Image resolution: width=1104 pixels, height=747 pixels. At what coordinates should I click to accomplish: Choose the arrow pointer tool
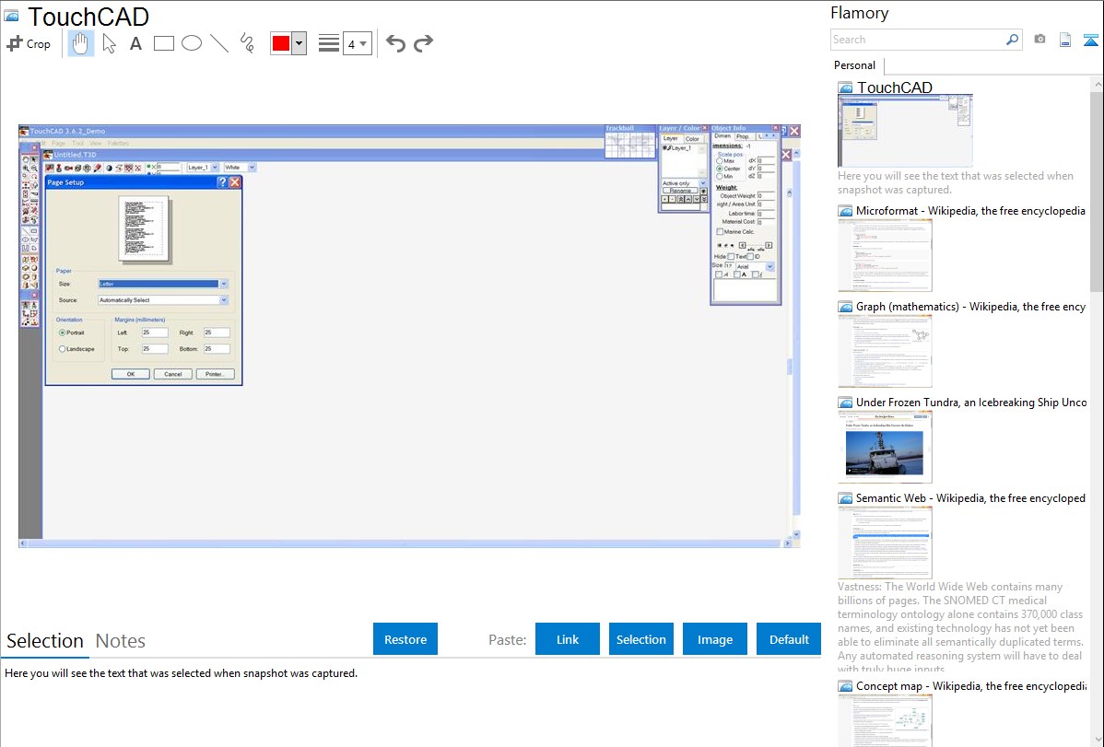click(109, 43)
